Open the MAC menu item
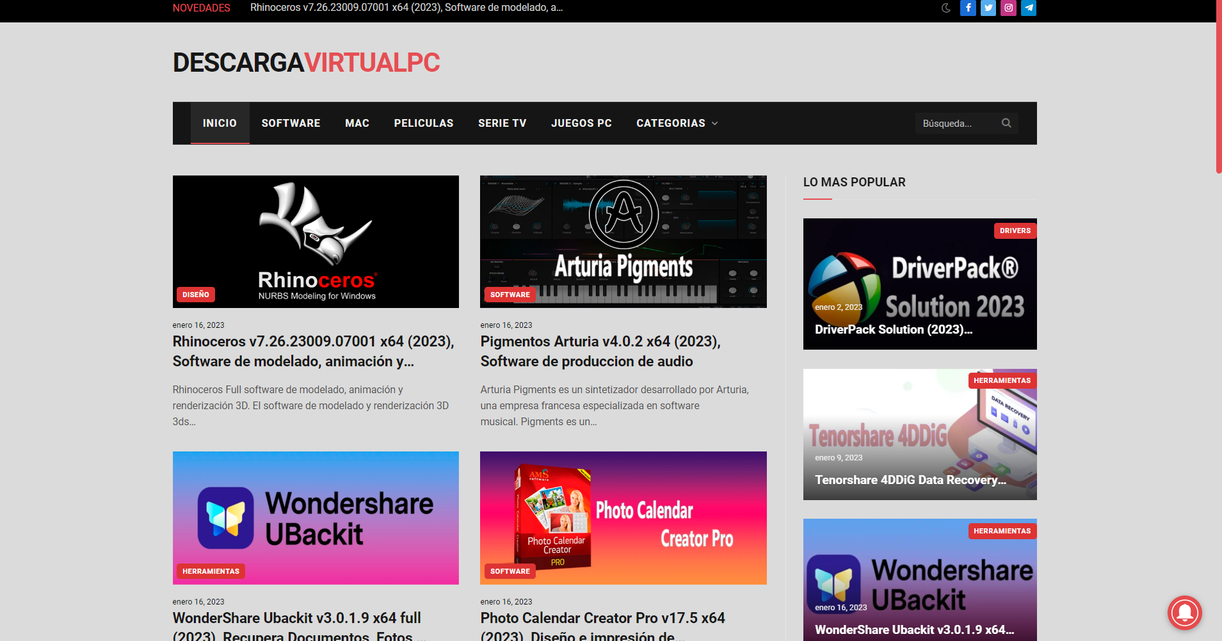This screenshot has height=641, width=1222. [357, 123]
